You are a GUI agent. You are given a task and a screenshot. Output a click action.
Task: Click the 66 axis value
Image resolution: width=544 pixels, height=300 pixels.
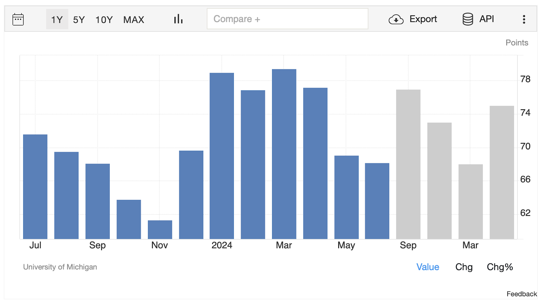pos(525,180)
